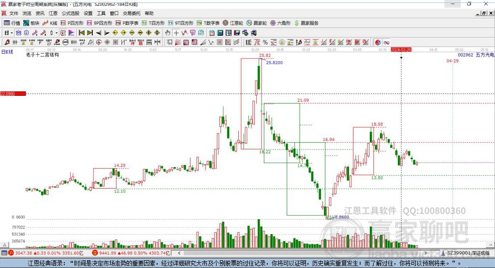Open the 交易委托 menu
This screenshot has height=268, width=495.
click(x=131, y=13)
